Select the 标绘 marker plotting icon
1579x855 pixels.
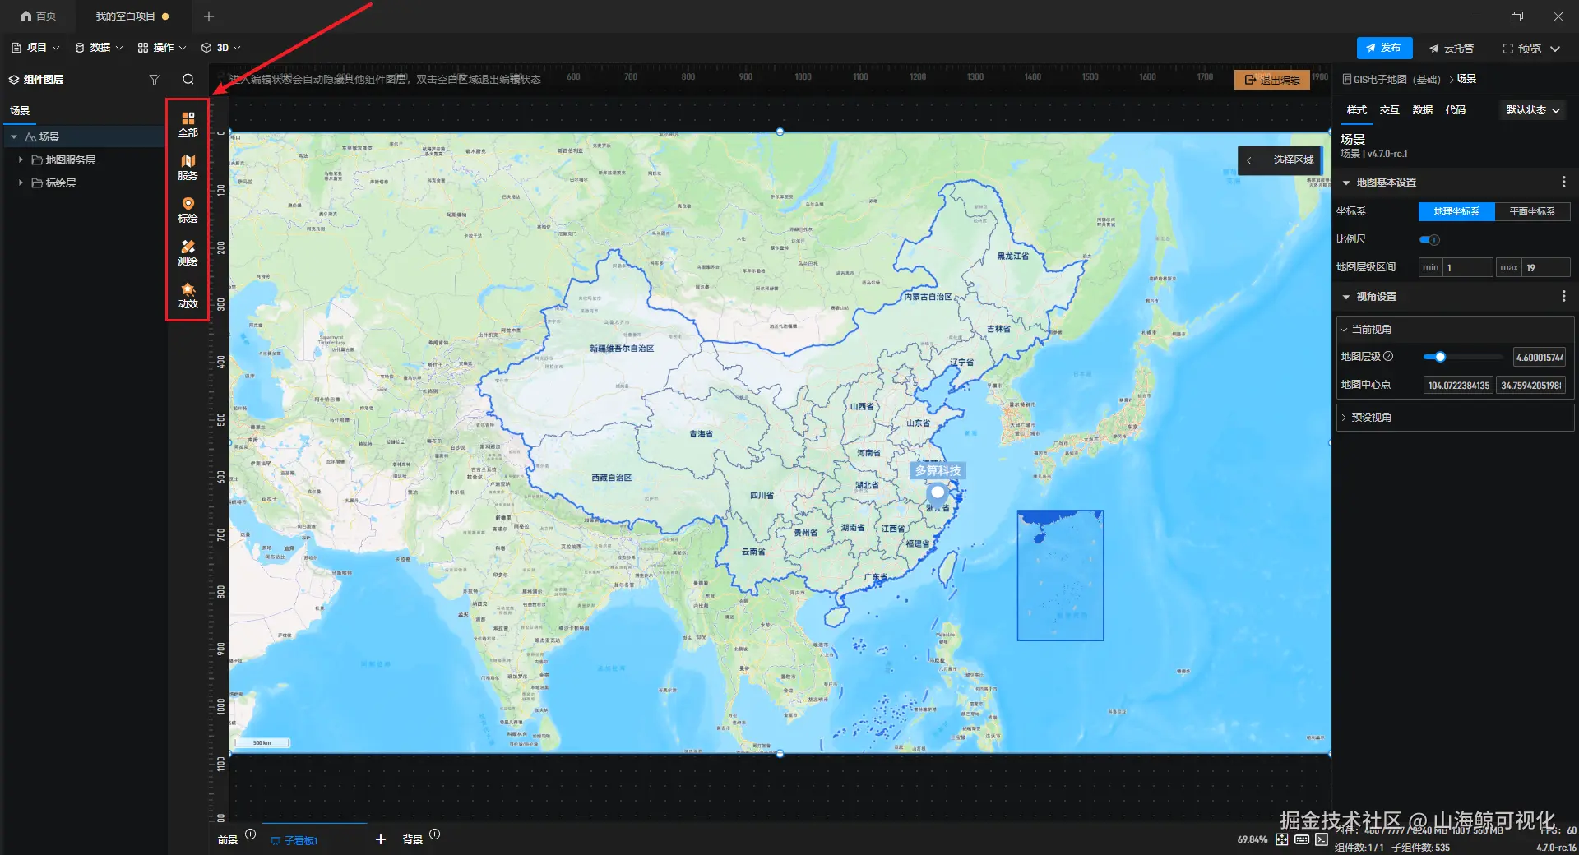(x=188, y=210)
